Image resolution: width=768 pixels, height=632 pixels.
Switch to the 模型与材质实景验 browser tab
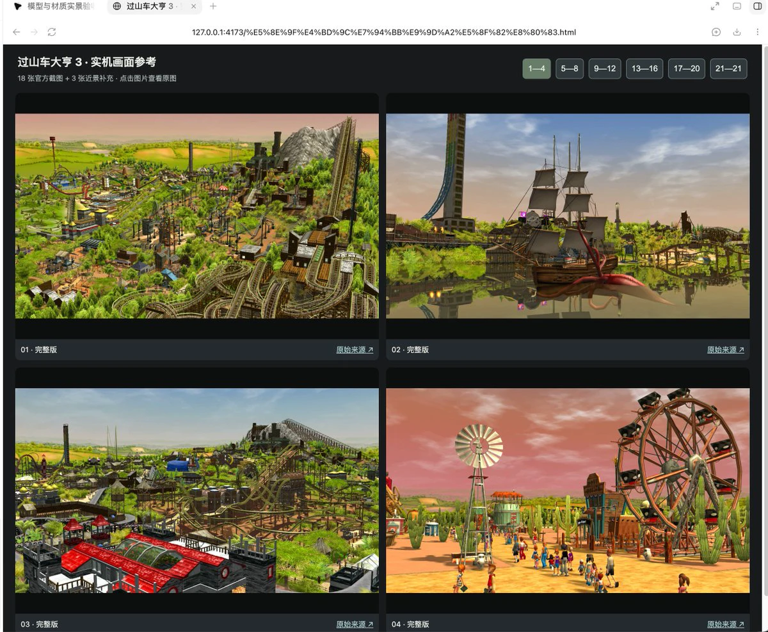click(x=54, y=6)
